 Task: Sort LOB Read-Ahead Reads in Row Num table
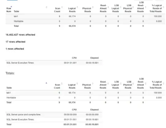tap(146, 7)
